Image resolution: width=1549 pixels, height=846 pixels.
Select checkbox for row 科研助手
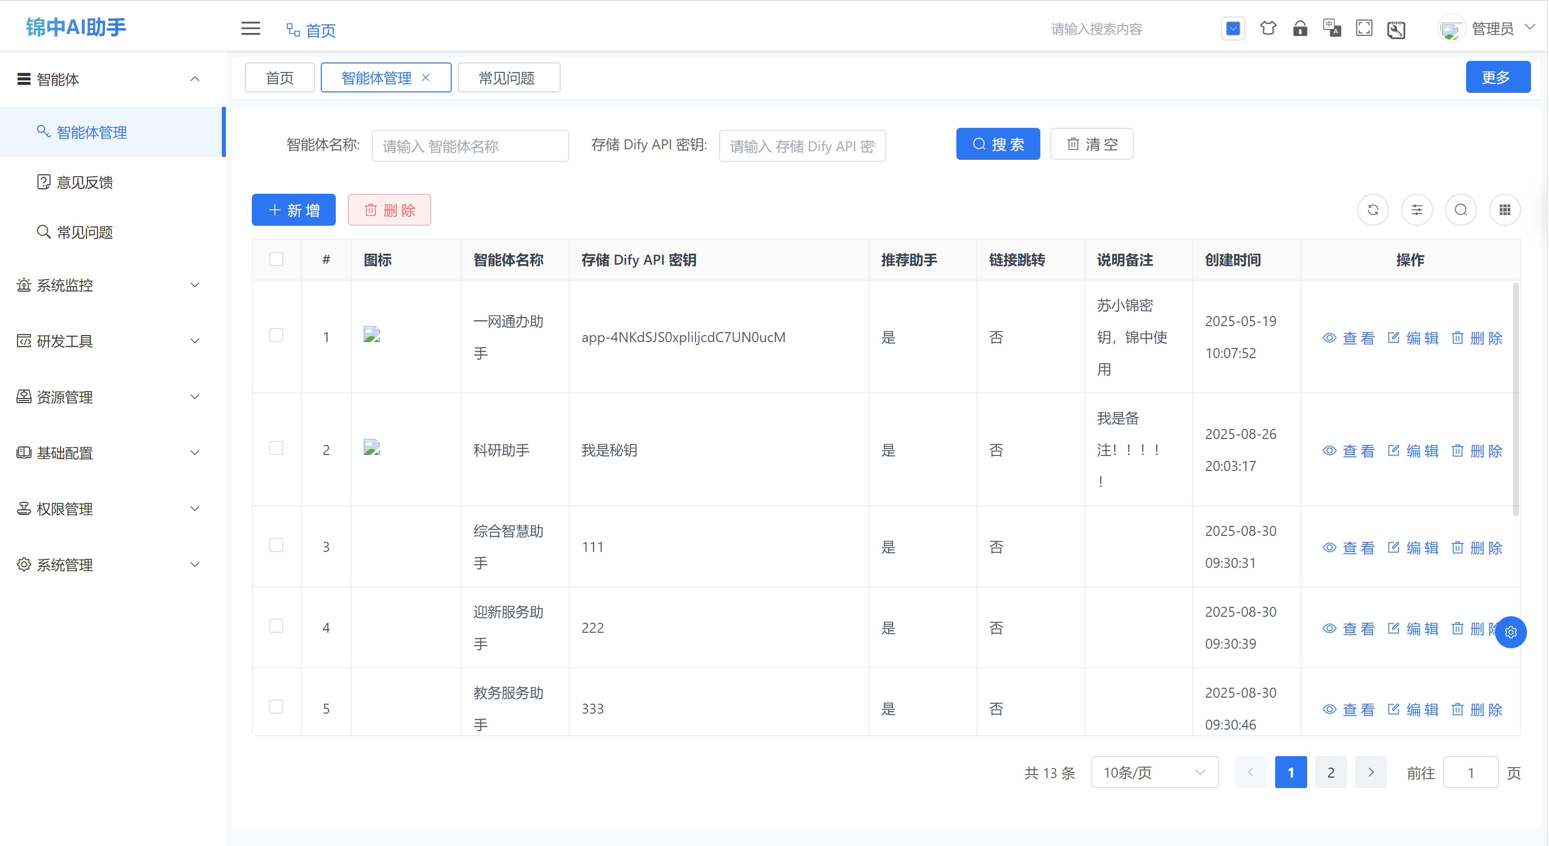pos(276,448)
